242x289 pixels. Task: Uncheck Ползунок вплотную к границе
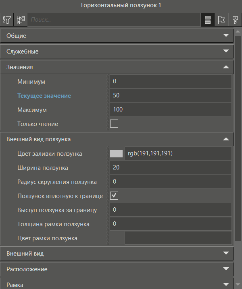pos(114,196)
